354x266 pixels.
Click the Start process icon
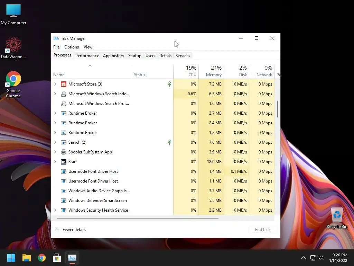click(x=64, y=162)
